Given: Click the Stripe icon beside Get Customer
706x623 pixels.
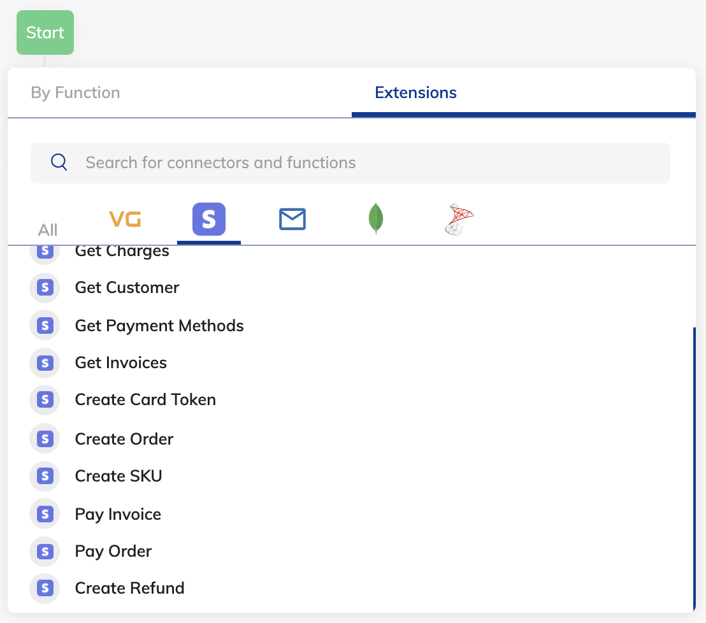Looking at the screenshot, I should coord(45,288).
